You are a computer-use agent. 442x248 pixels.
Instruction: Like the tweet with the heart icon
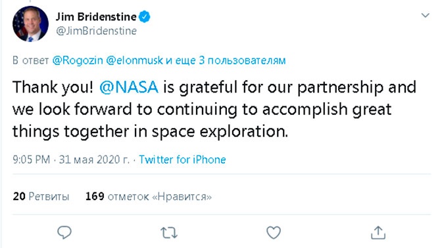pyautogui.click(x=274, y=232)
